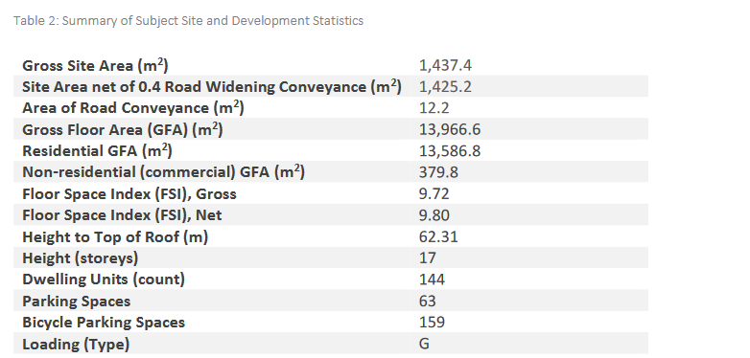Click the value 1,425.2

tap(445, 87)
